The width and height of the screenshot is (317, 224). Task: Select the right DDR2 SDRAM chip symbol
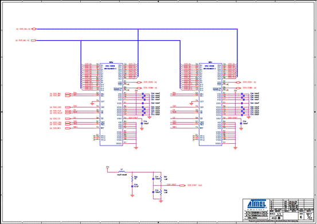coord(210,104)
